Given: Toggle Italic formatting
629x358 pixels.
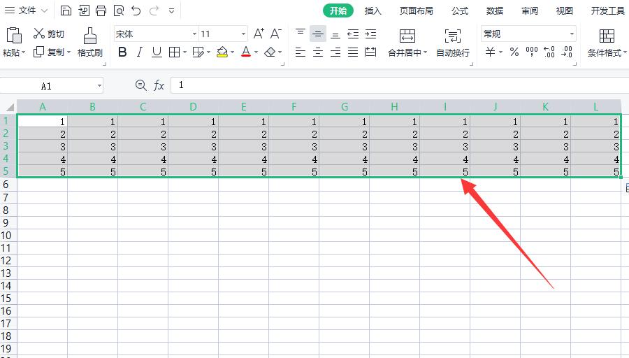Looking at the screenshot, I should 140,52.
